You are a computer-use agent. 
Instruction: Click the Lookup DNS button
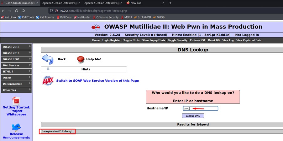click(x=193, y=116)
